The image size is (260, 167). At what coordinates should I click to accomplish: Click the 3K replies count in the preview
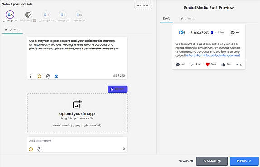[x=183, y=64]
